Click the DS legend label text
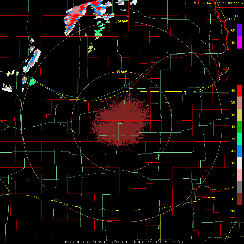Image resolution: width=244 pixels, height=244 pixels. pyautogui.click(x=233, y=163)
